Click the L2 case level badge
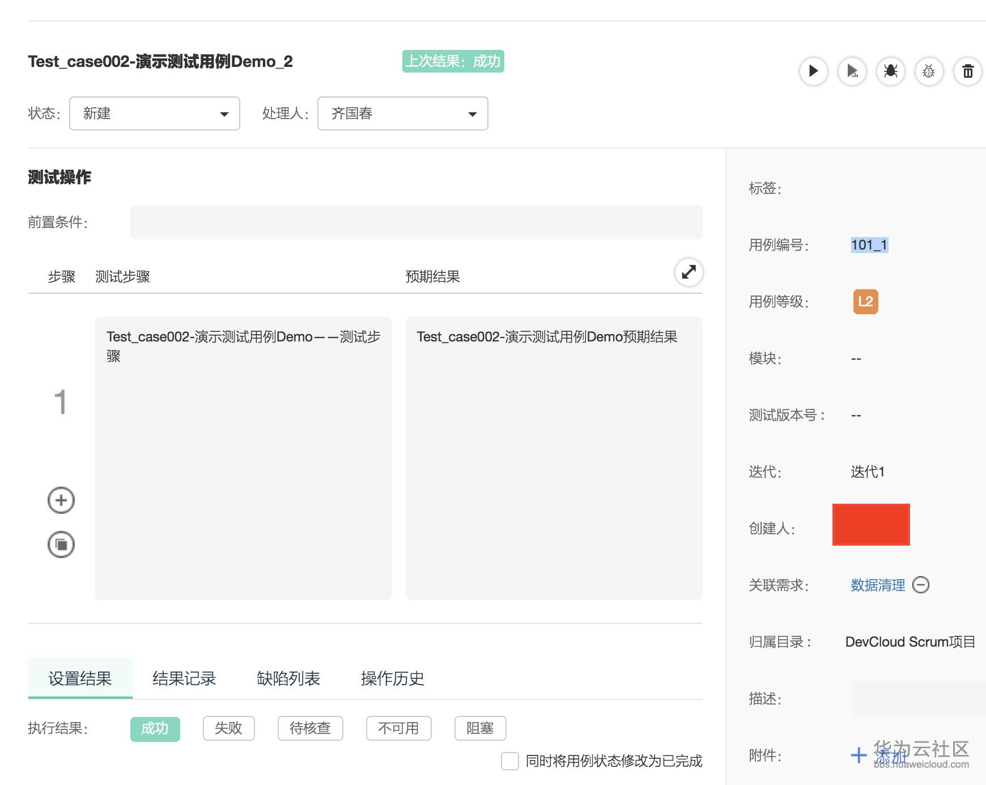Image resolution: width=986 pixels, height=785 pixels. tap(866, 302)
